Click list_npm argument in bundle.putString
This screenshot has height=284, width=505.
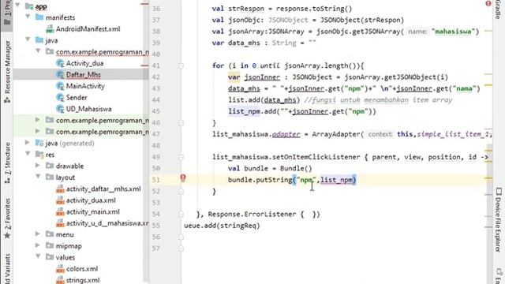336,180
